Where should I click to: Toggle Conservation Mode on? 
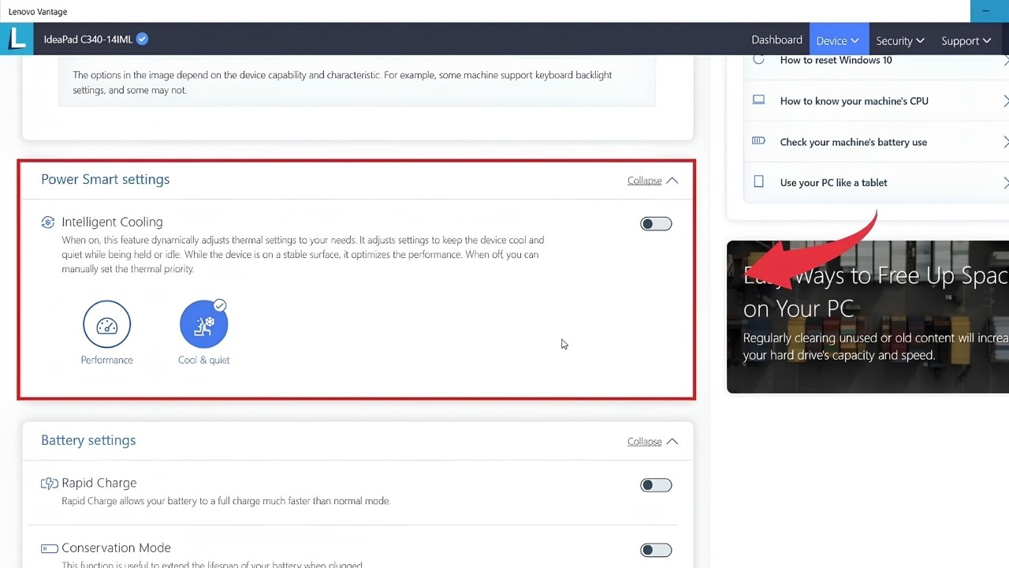(x=656, y=550)
